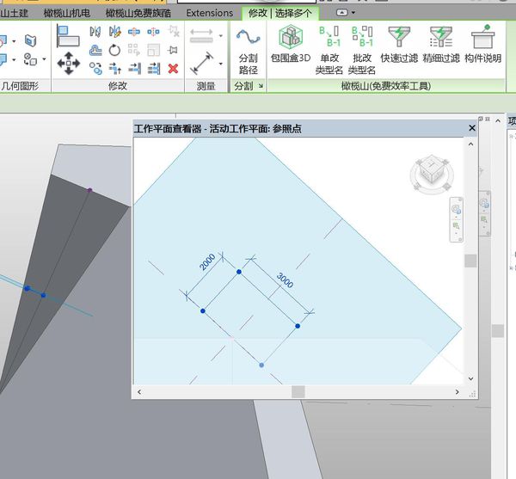Screen dimensions: 516x479
Task: Run the 精细过滤 fine filter
Action: 441,45
